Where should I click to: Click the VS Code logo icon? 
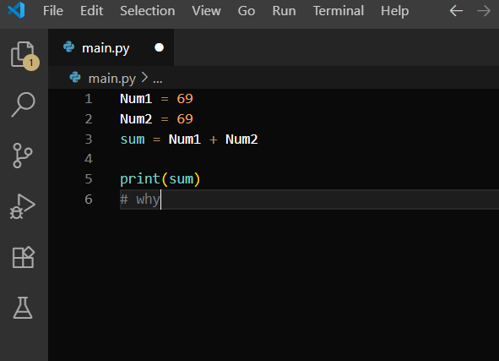[x=16, y=10]
